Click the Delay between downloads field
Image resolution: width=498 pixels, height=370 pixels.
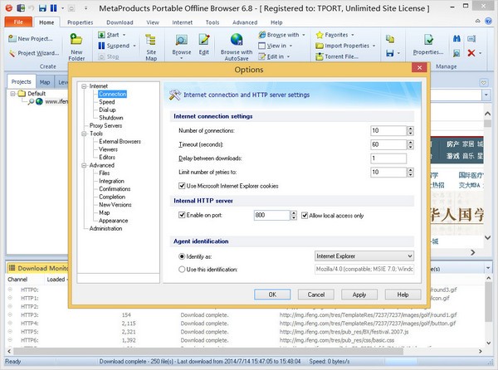tap(388, 158)
